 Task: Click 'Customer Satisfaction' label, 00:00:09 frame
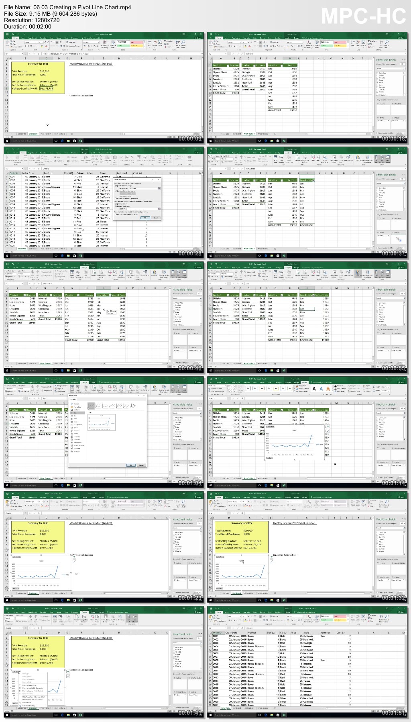[x=81, y=96]
